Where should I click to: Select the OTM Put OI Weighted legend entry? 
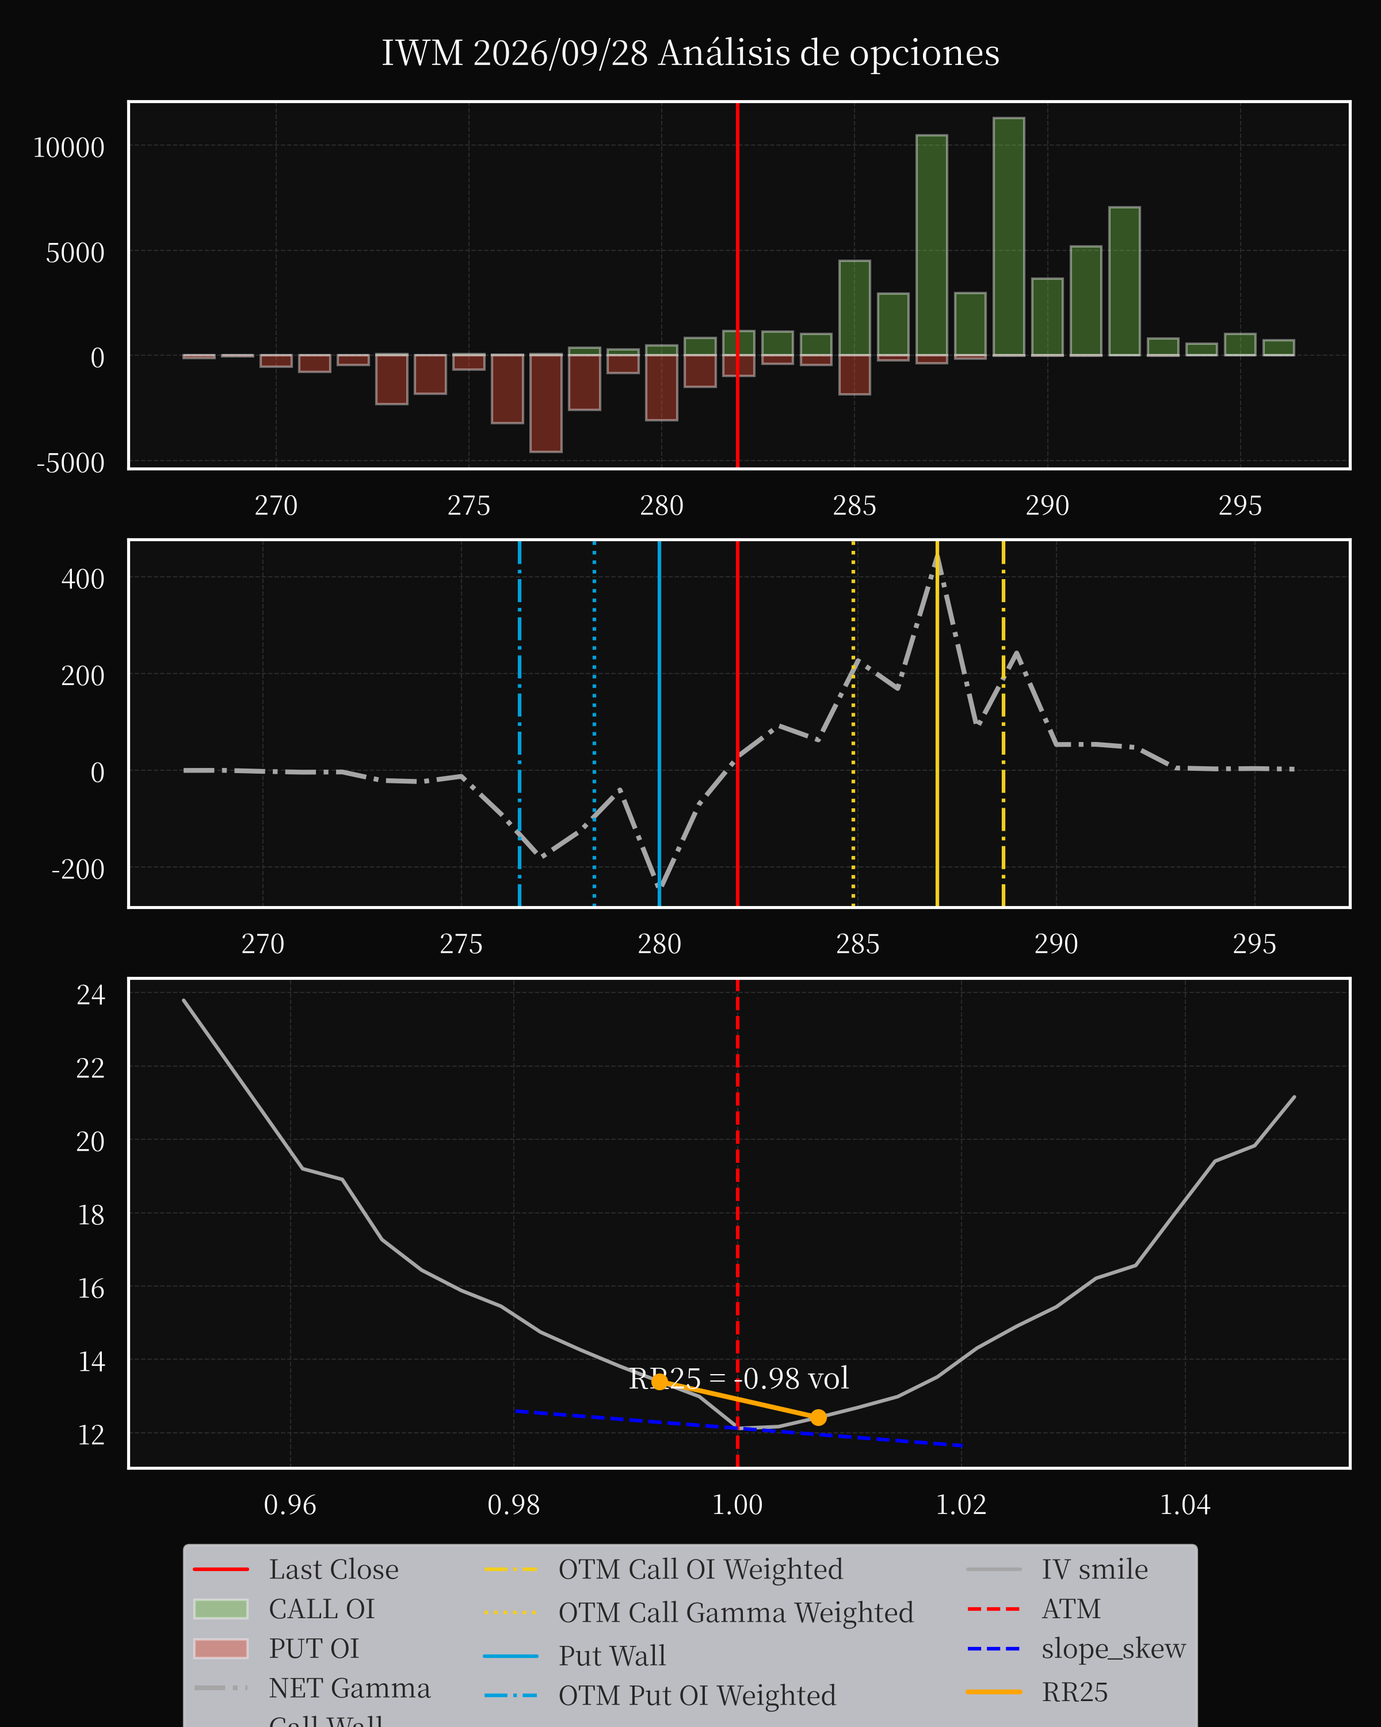[661, 1695]
